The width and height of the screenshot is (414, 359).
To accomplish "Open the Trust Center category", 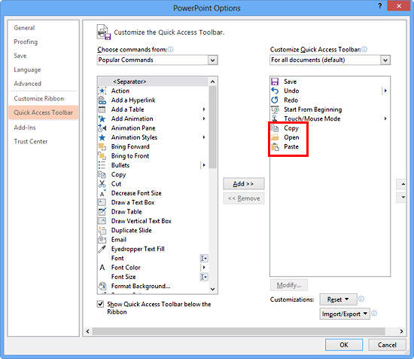I will [31, 142].
